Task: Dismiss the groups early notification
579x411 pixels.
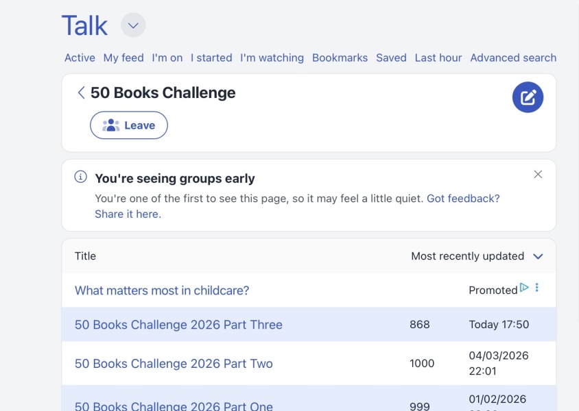Action: click(538, 174)
